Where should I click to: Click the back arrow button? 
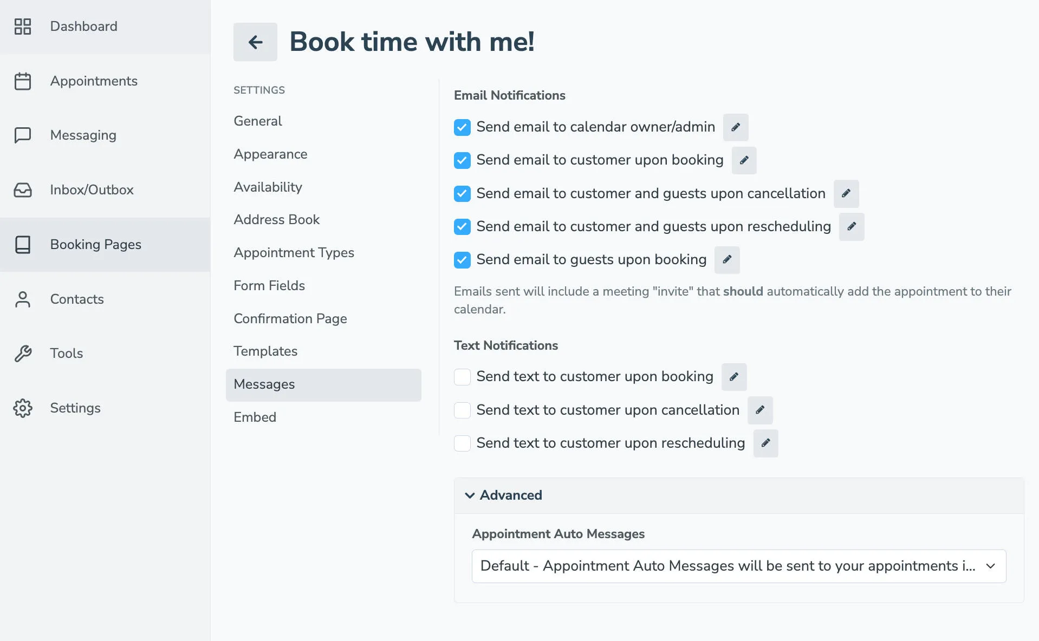tap(255, 42)
